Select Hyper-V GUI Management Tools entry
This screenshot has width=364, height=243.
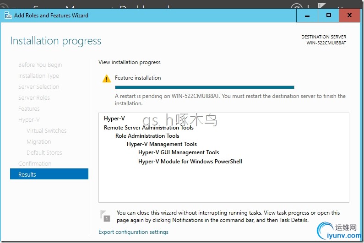179,152
